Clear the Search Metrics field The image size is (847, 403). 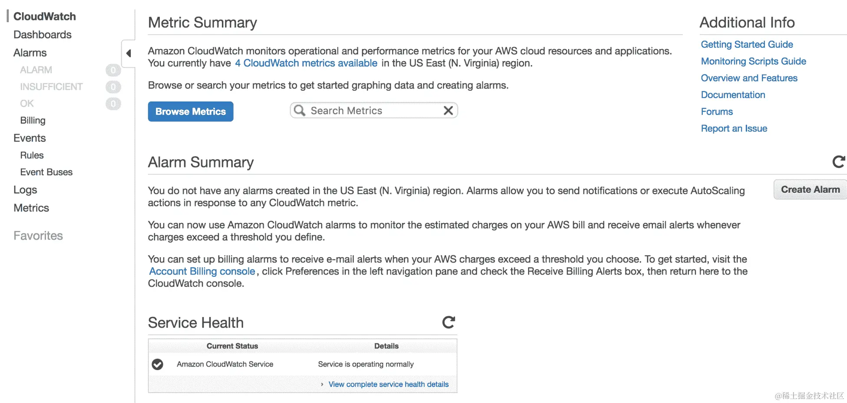pyautogui.click(x=448, y=111)
